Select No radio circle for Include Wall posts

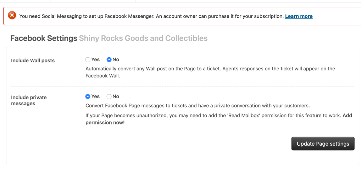click(109, 60)
